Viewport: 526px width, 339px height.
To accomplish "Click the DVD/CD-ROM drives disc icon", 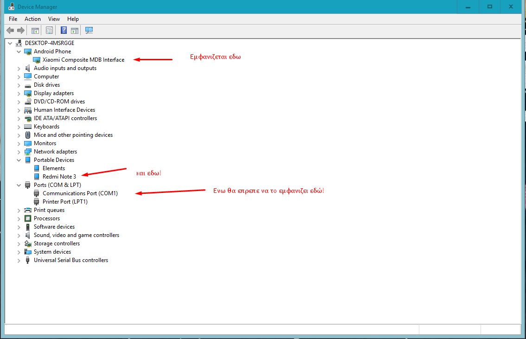I will point(28,102).
